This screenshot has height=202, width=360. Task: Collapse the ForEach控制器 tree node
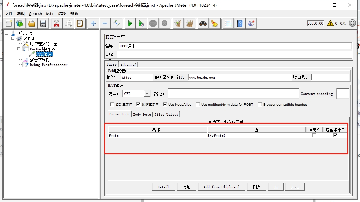click(19, 49)
